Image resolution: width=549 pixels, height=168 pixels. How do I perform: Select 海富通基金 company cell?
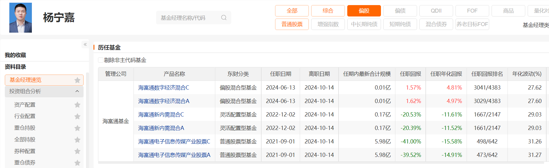pyautogui.click(x=116, y=121)
